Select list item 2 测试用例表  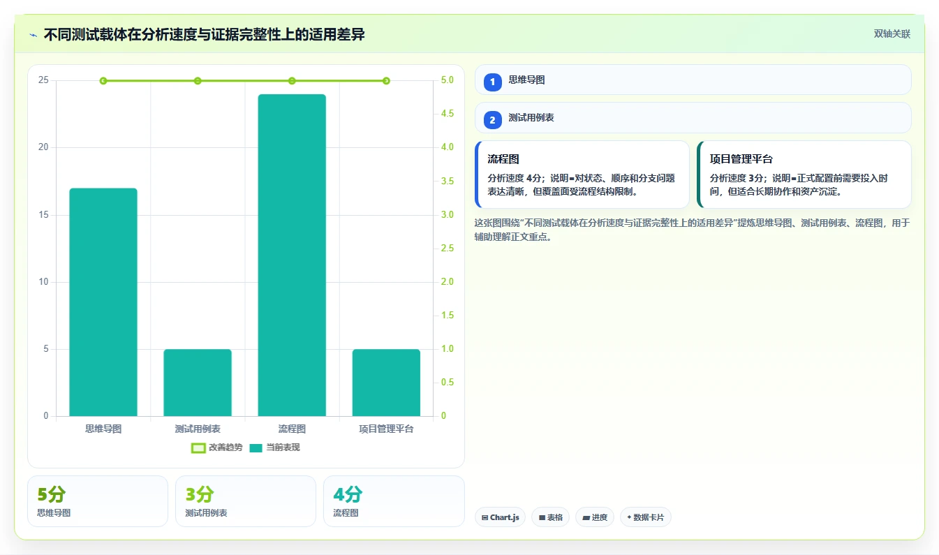pyautogui.click(x=693, y=118)
